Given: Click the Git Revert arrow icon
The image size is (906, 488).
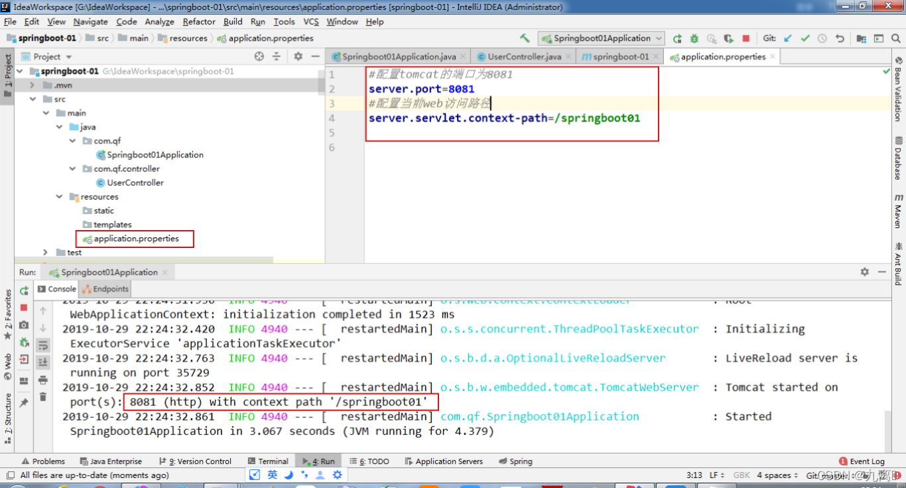Looking at the screenshot, I should pyautogui.click(x=840, y=38).
